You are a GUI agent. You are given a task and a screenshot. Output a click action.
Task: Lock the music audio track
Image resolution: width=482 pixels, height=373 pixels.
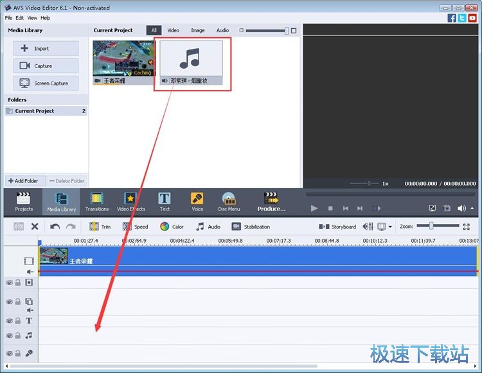(x=18, y=336)
